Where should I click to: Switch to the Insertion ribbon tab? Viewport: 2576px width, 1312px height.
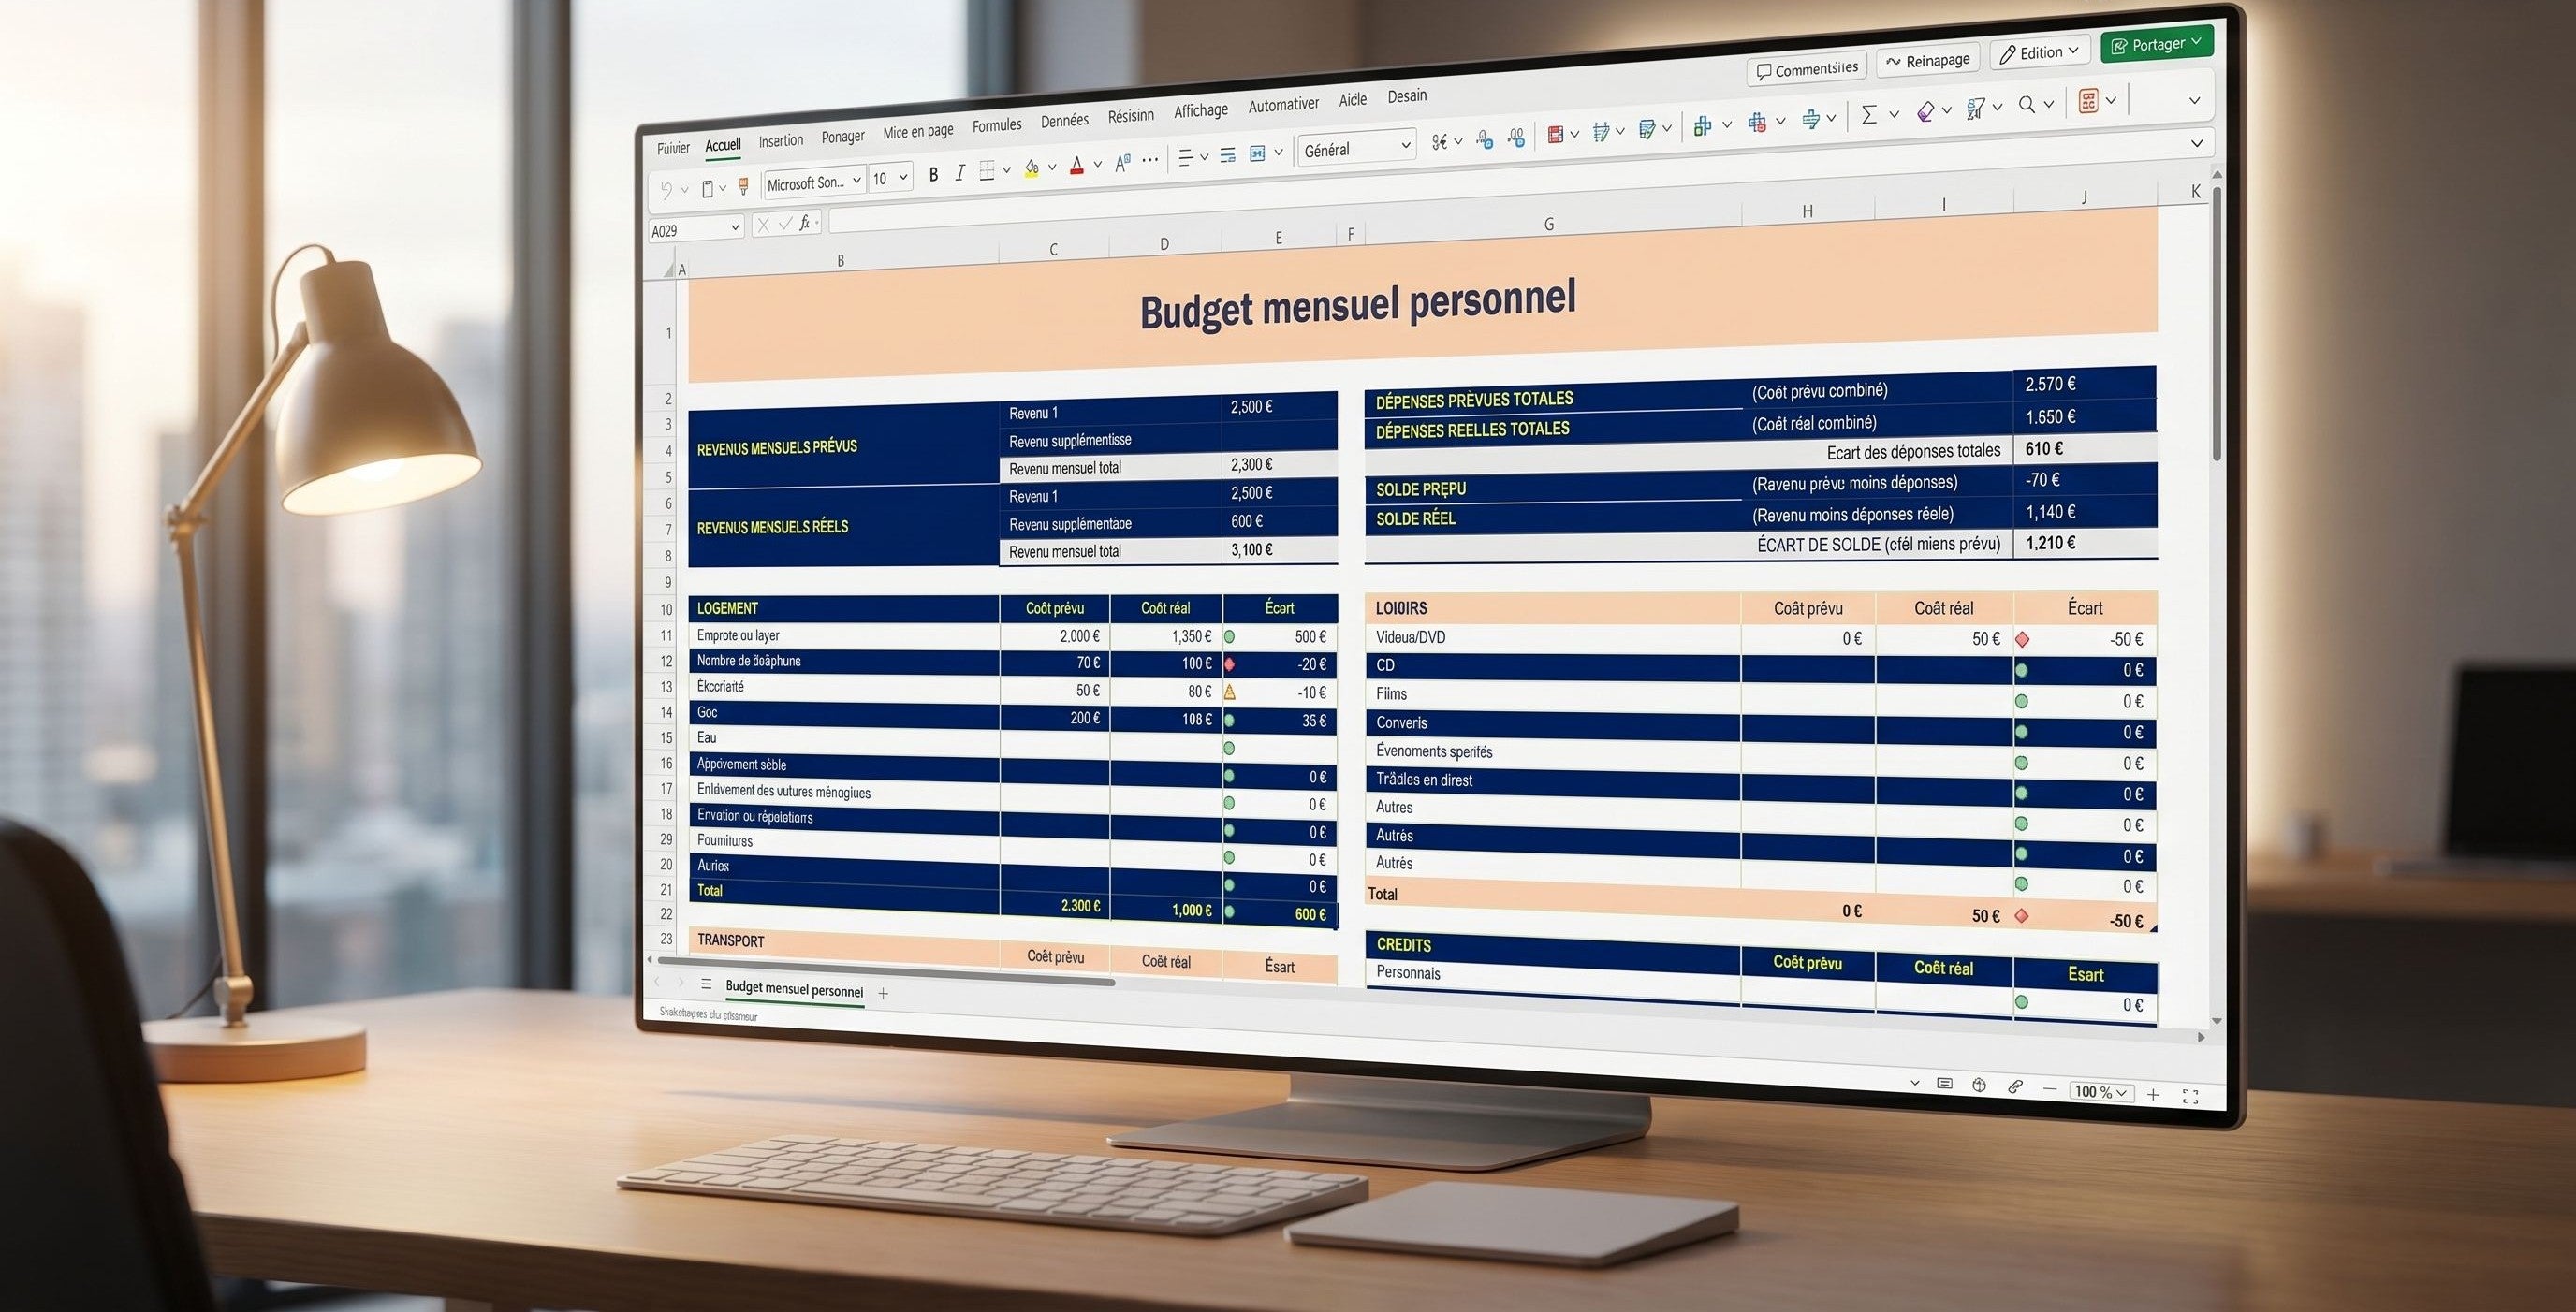coord(780,141)
